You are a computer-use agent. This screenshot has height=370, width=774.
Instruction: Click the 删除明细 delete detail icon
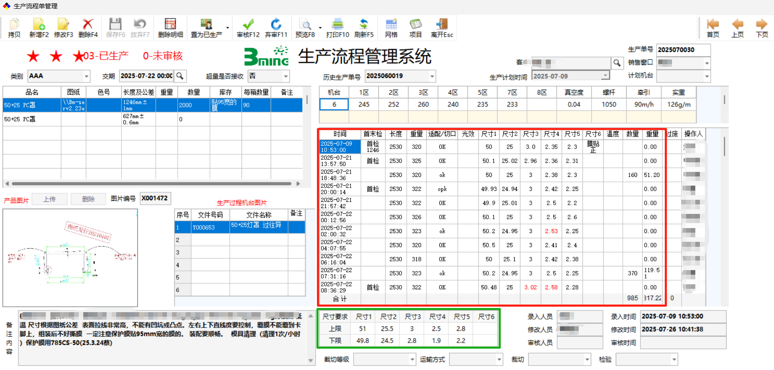pos(170,25)
